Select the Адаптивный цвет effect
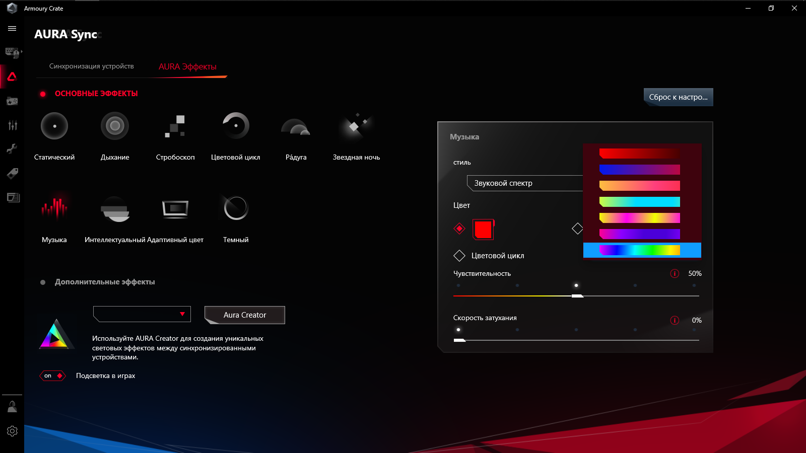The height and width of the screenshot is (453, 806). [x=175, y=209]
